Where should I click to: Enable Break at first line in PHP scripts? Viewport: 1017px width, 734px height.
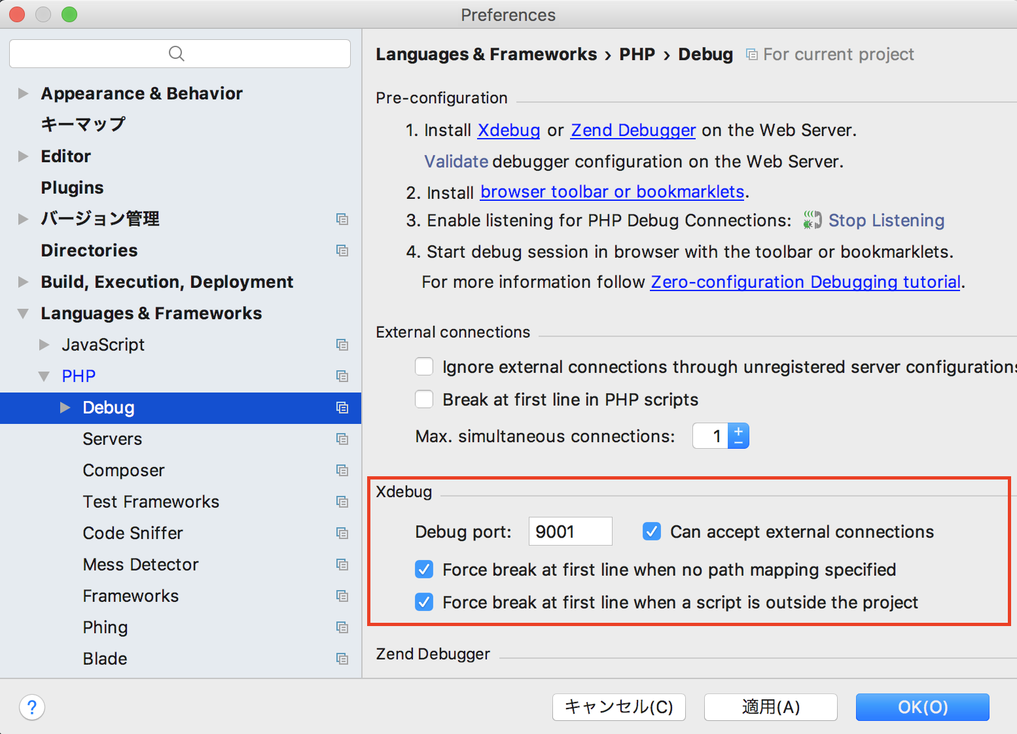(423, 399)
